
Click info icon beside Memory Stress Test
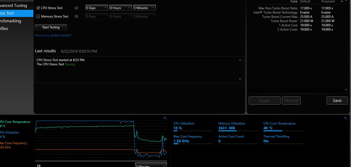coord(76,16)
